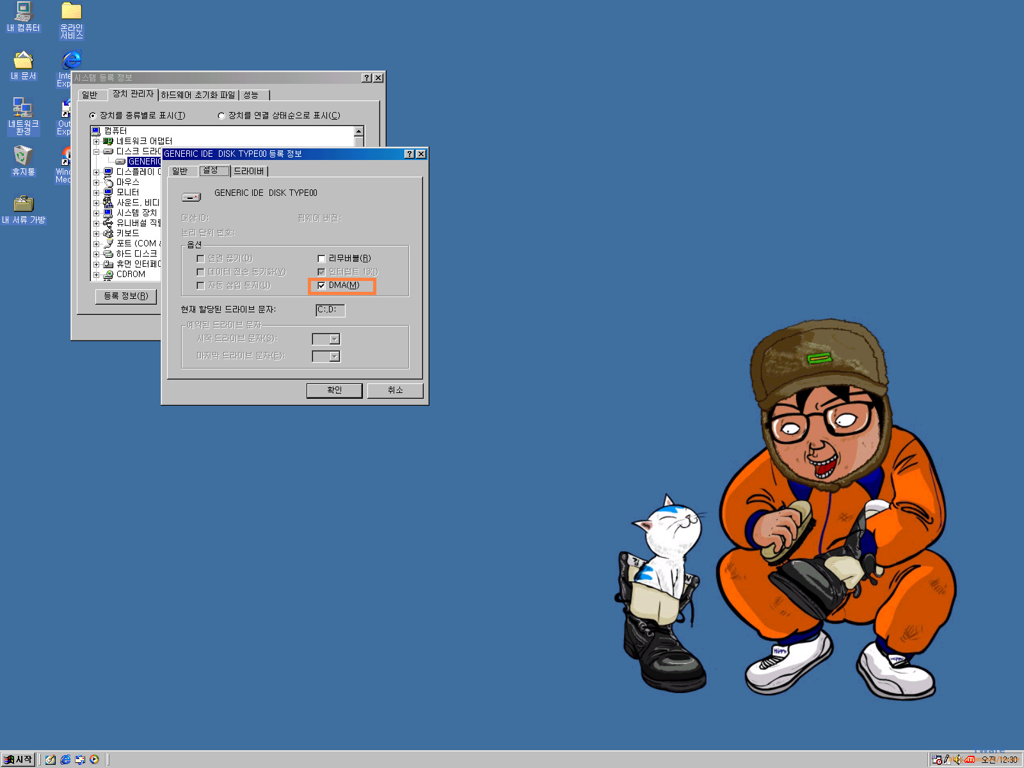Expand the 모니터 tree node
The width and height of the screenshot is (1024, 768).
[97, 193]
